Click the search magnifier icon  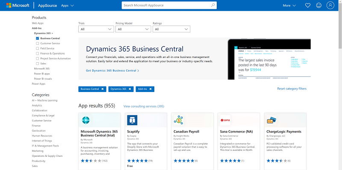[213, 5]
